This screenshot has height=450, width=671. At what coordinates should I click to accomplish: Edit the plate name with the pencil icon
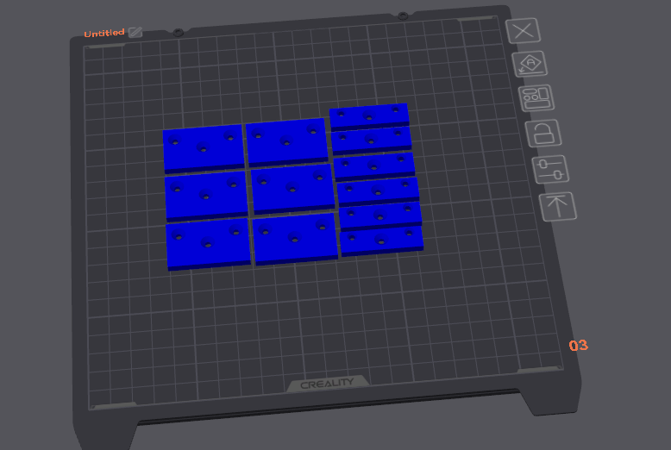pos(135,32)
